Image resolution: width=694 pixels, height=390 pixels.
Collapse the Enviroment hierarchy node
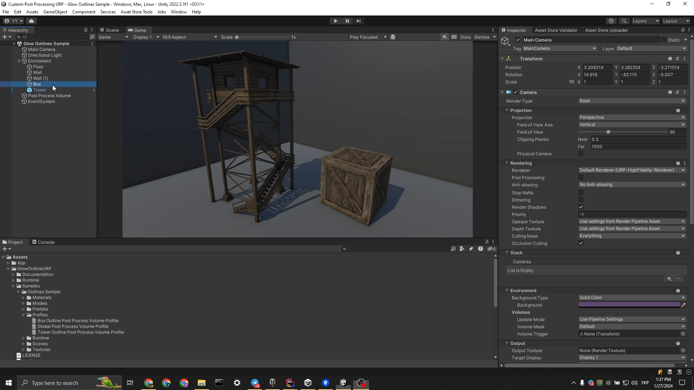(19, 61)
